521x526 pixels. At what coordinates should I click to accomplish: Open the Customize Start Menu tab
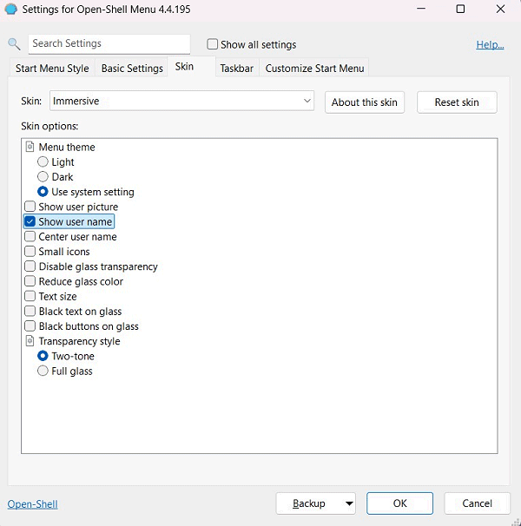click(x=315, y=69)
